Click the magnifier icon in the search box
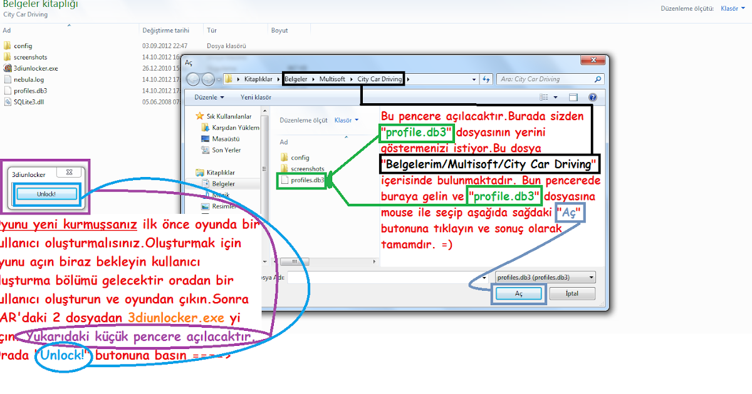 598,79
